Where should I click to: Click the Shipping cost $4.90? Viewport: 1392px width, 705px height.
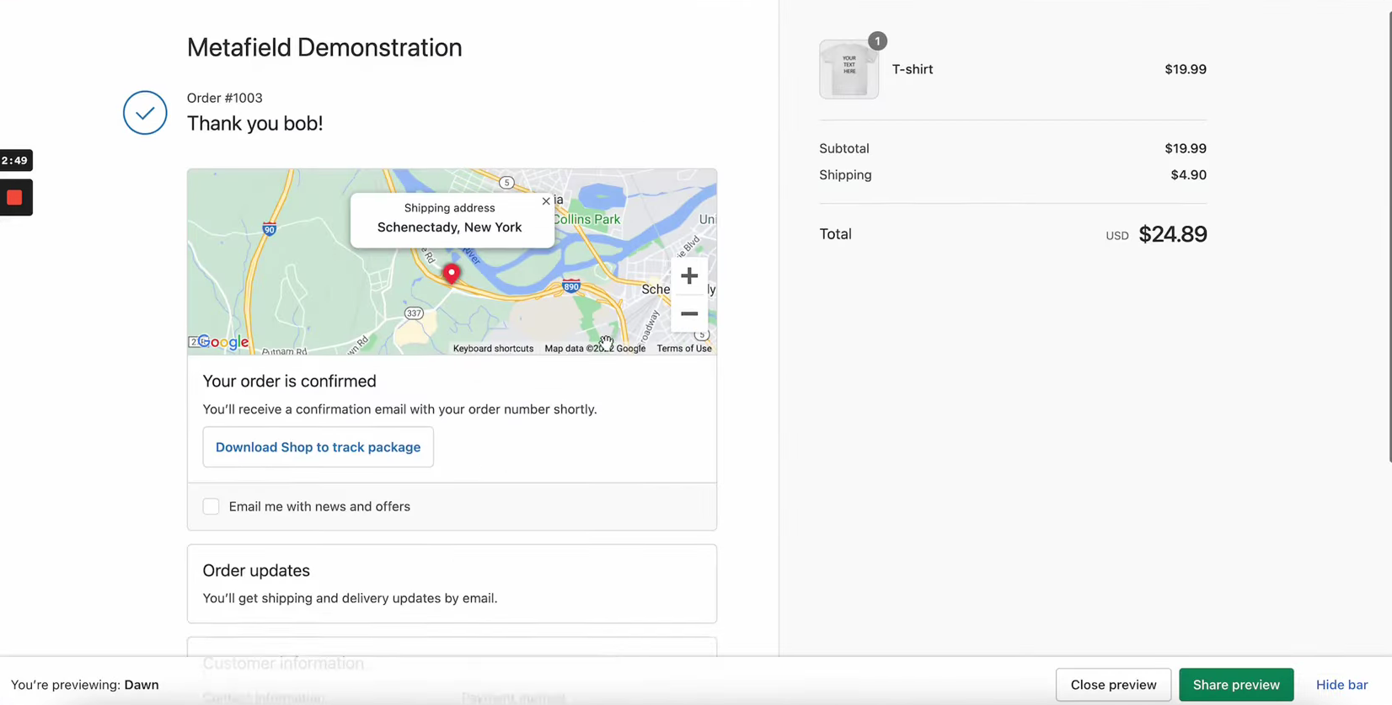(1188, 175)
